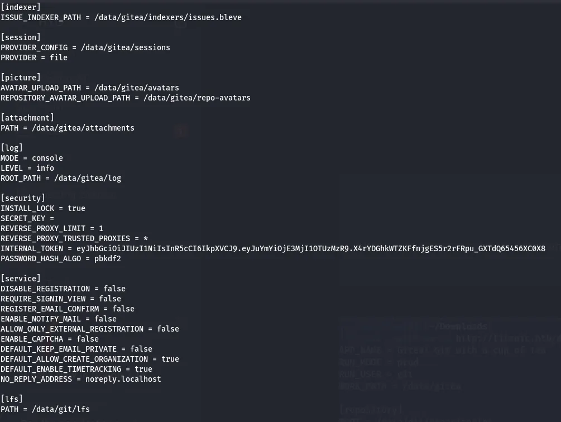The width and height of the screenshot is (561, 422).
Task: Click the INTERNAL_TOKEN JWT value
Action: pyautogui.click(x=311, y=248)
